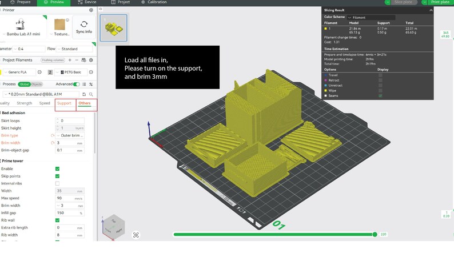Switch to the Support tab
Viewport: 454px width, 257px height.
tap(64, 103)
